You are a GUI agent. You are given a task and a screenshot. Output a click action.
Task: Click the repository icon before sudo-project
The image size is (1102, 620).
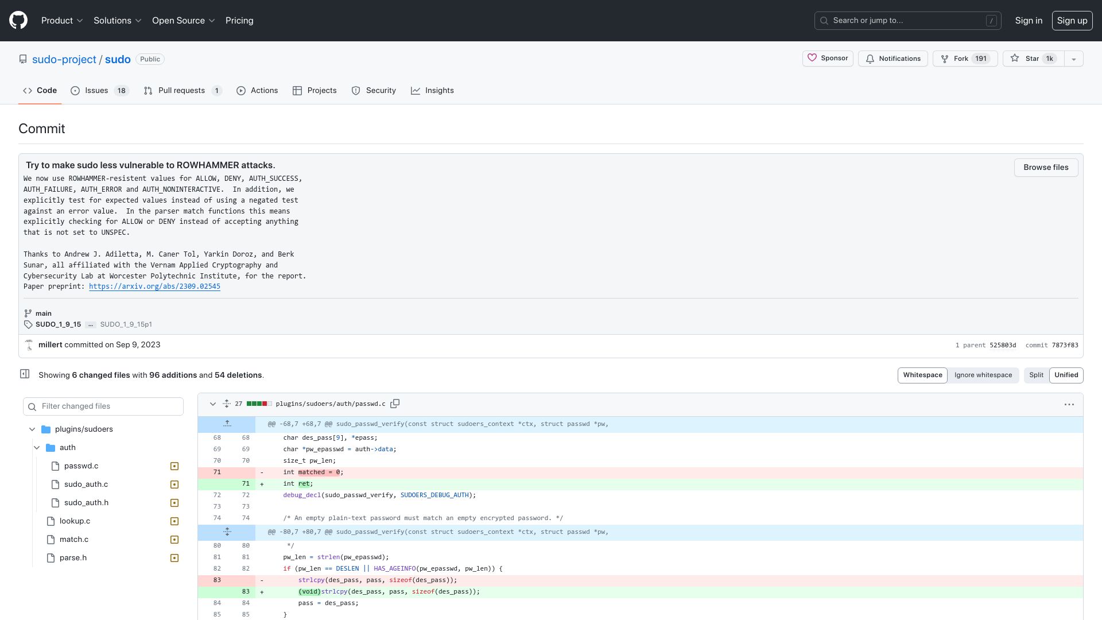coord(23,59)
